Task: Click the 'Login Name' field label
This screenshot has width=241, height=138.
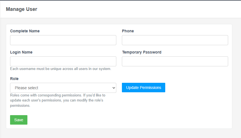Action: (x=21, y=52)
